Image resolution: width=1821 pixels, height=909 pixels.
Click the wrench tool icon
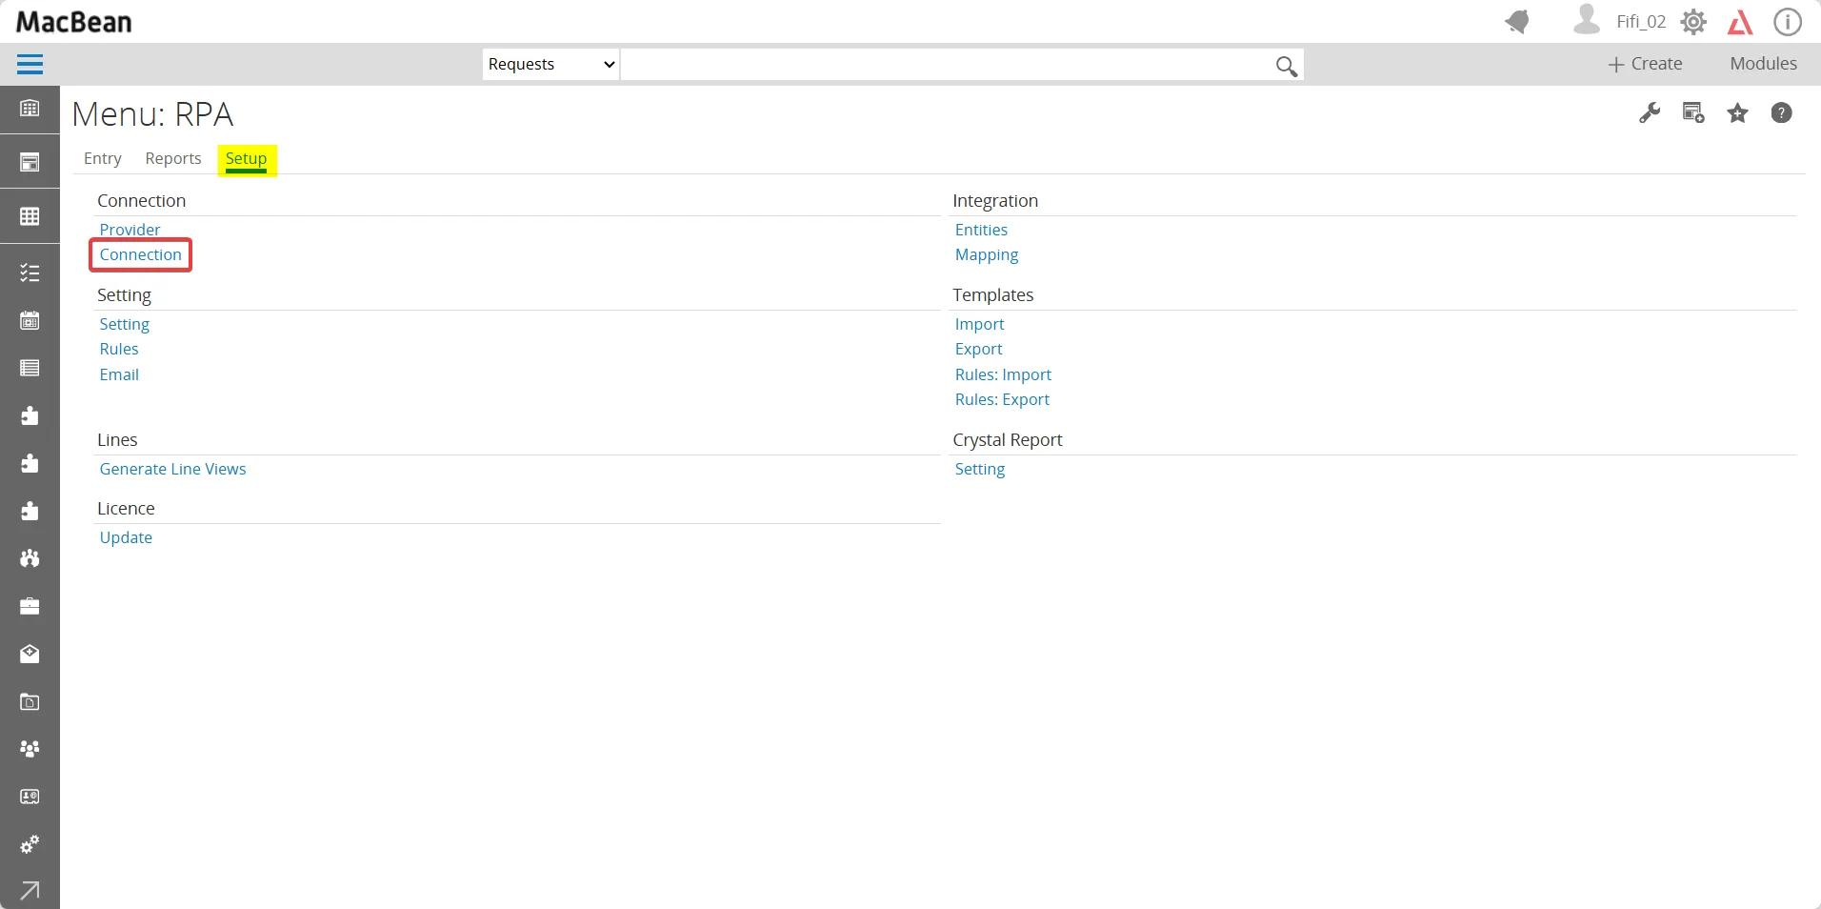click(x=1650, y=113)
